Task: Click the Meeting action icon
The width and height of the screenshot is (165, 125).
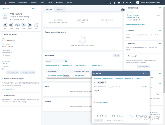Action: coord(30,25)
